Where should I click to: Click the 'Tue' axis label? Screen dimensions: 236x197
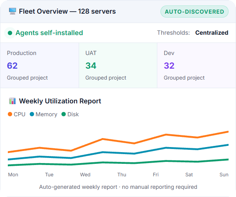pyautogui.click(x=49, y=175)
